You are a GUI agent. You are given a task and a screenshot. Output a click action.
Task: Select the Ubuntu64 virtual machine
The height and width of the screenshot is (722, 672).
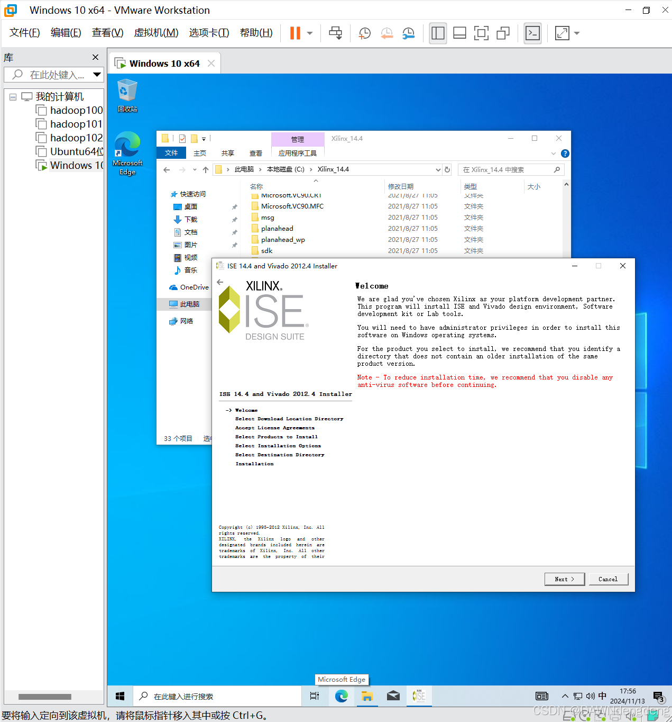pyautogui.click(x=69, y=151)
